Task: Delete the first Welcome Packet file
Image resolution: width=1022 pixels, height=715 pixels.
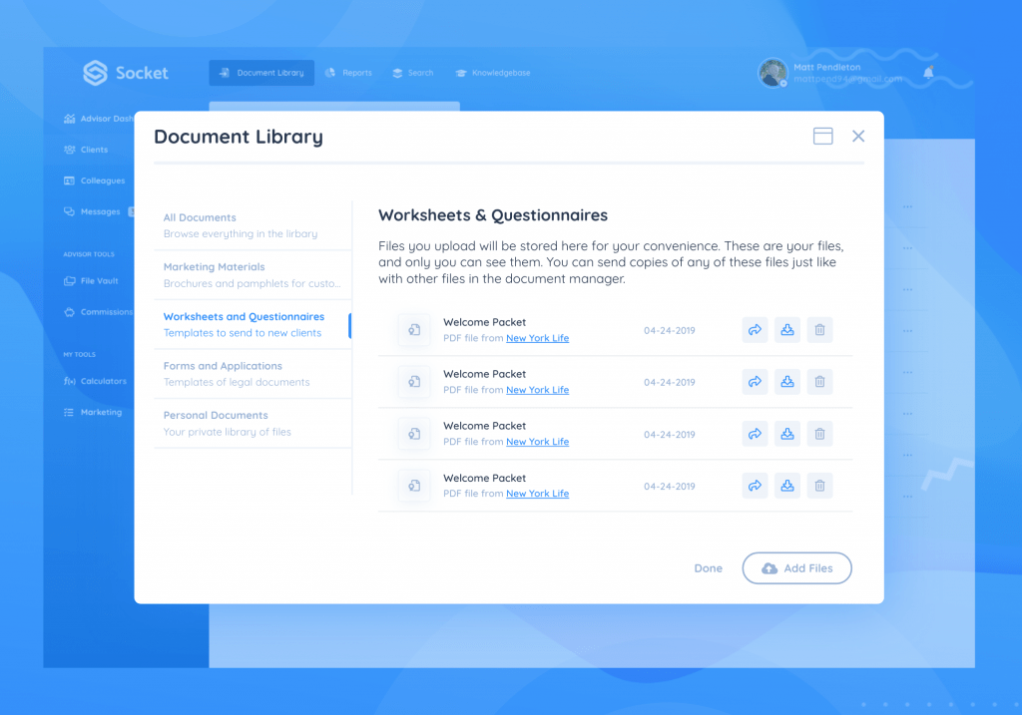Action: (x=820, y=330)
